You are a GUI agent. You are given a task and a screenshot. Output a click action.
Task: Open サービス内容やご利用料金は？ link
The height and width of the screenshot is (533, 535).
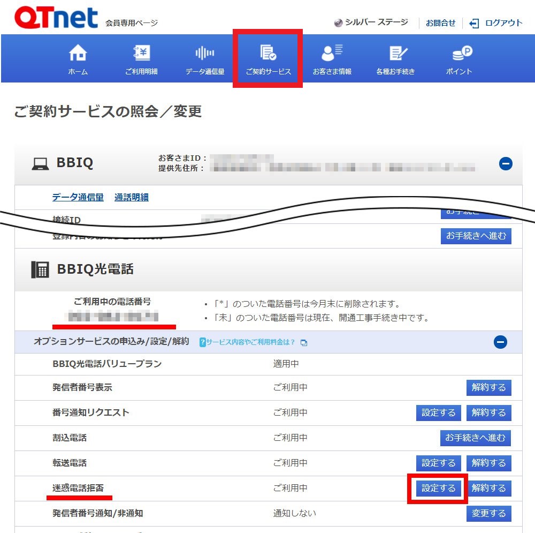[250, 342]
